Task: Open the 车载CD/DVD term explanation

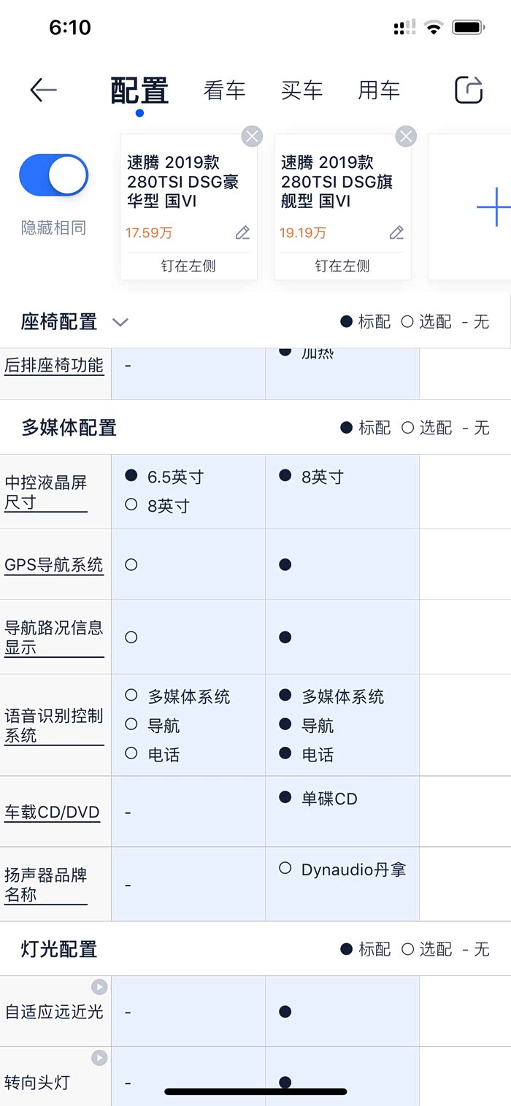Action: tap(52, 813)
